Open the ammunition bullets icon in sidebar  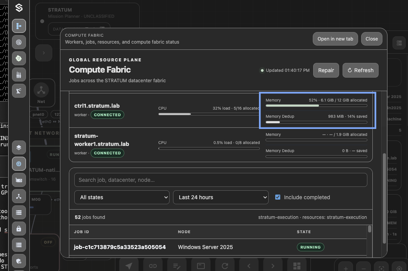point(19,75)
